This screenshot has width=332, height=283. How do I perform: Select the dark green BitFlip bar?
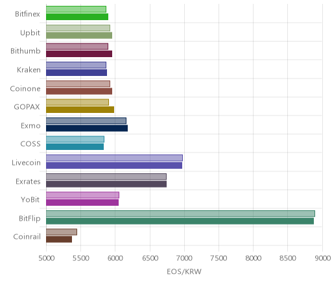point(180,221)
